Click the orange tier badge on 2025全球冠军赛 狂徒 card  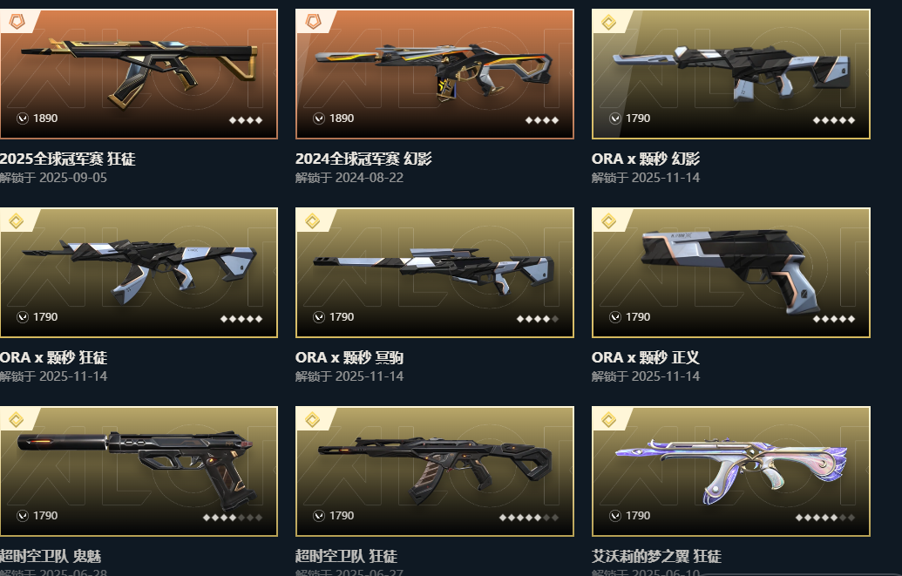click(17, 22)
